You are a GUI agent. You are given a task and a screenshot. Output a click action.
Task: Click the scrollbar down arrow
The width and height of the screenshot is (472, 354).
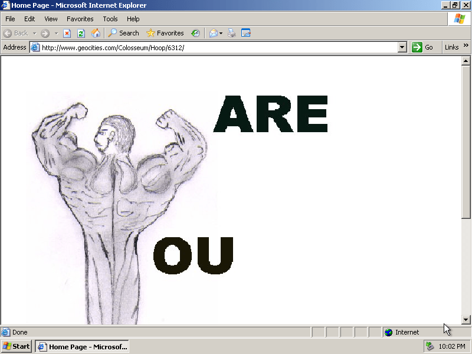coord(466,320)
